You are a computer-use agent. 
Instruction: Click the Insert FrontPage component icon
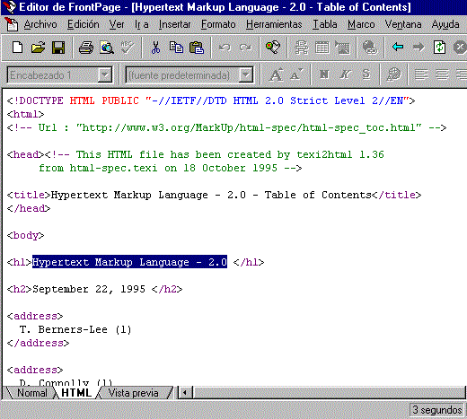click(x=301, y=48)
